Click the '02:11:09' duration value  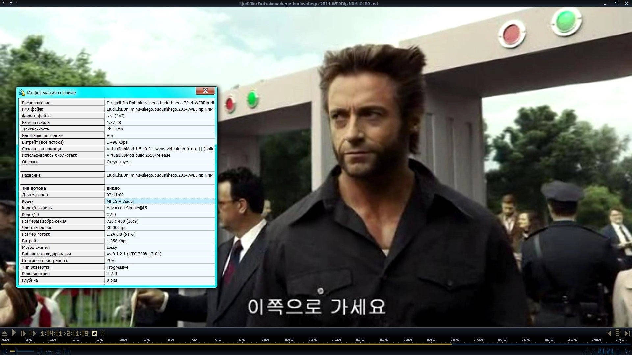pos(115,195)
